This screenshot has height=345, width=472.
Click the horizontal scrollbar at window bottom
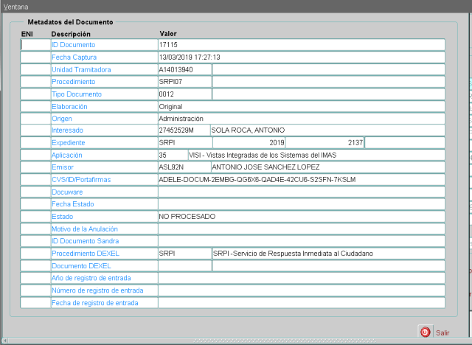(x=236, y=341)
